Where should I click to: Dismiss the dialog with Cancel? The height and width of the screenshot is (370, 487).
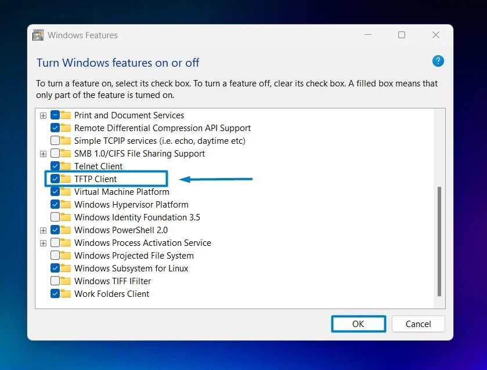418,324
